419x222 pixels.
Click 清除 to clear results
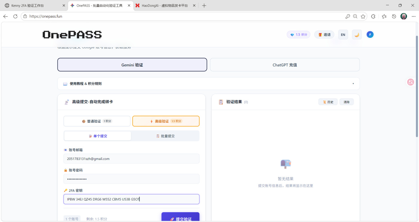[x=347, y=102]
